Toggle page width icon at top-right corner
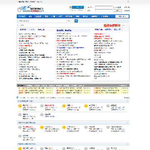The image size is (150, 150). point(128,2)
